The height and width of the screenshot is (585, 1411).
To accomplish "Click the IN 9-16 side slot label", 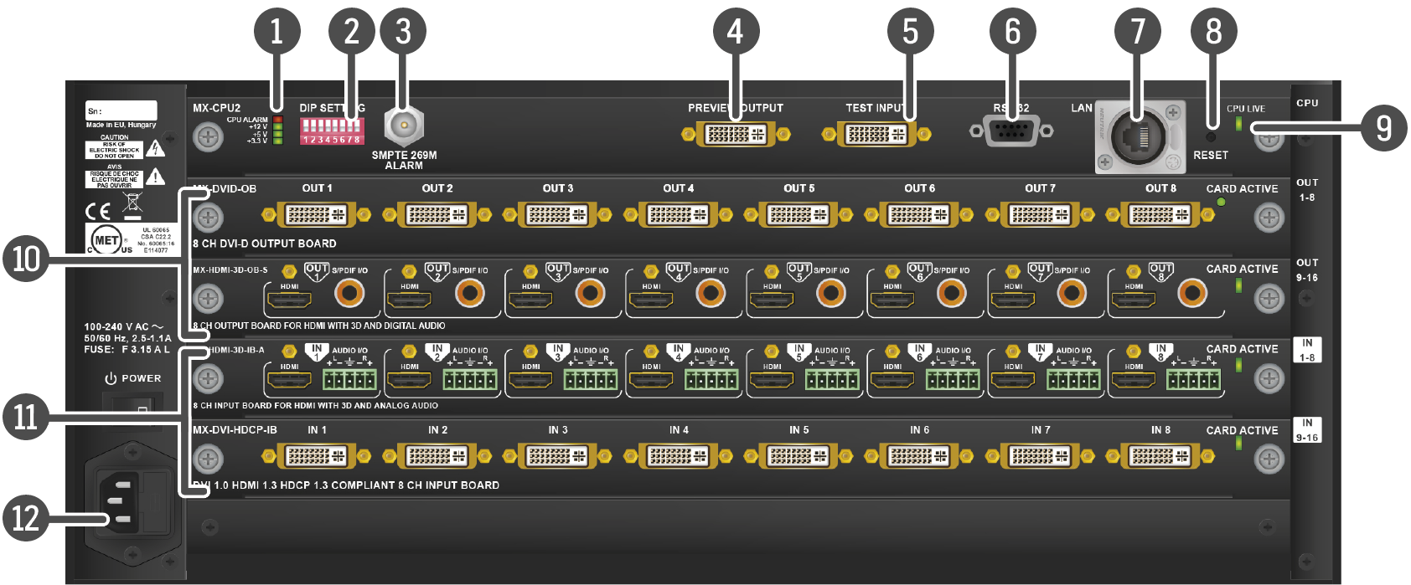I will coord(1307,430).
